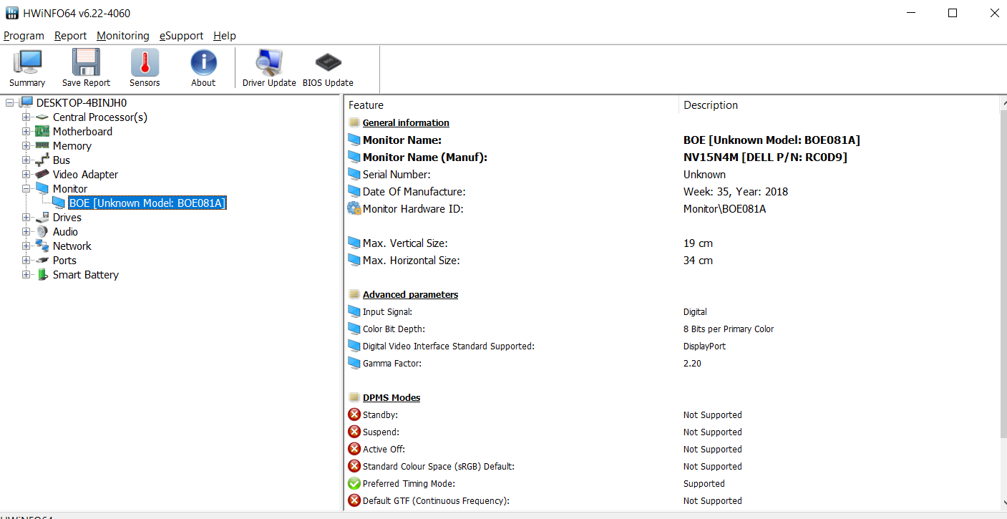Open the Program menu
The image size is (1007, 519).
[24, 36]
